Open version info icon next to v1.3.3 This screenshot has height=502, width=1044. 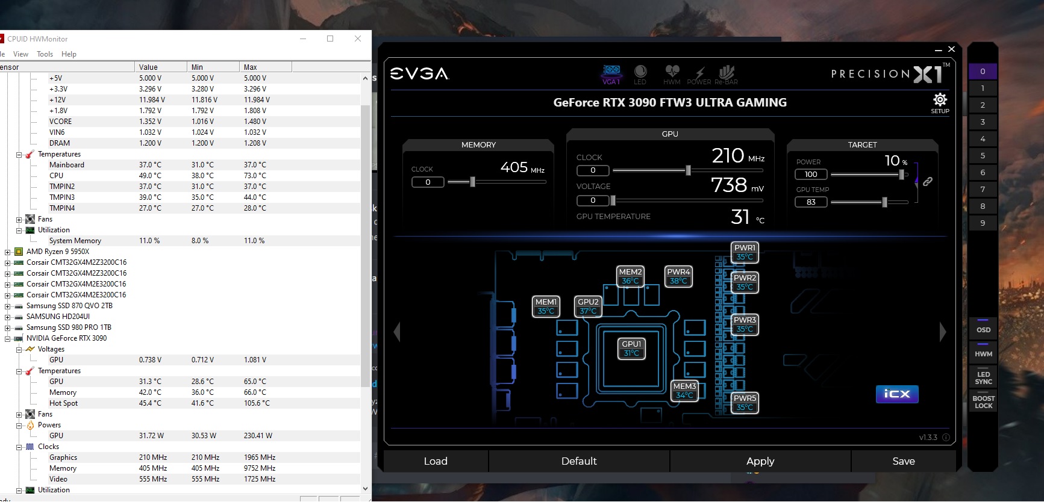pos(946,438)
